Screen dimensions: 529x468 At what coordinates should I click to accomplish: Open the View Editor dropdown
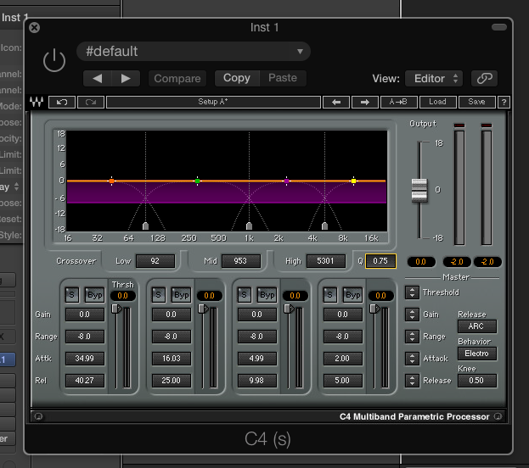pyautogui.click(x=433, y=78)
